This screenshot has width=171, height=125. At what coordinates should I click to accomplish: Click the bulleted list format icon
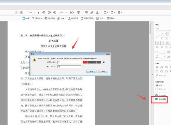[158, 43]
